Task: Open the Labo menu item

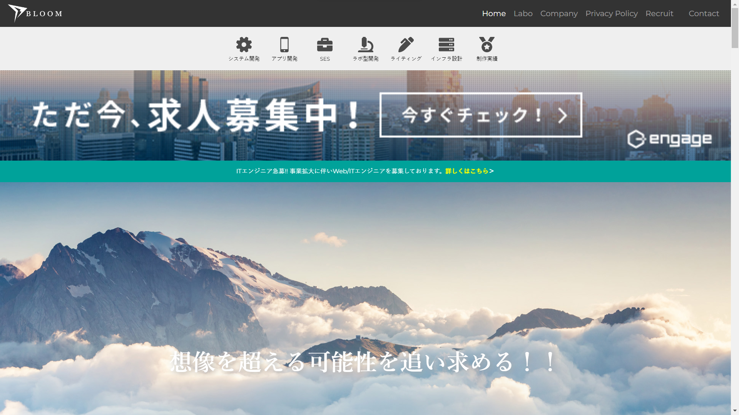Action: tap(523, 13)
